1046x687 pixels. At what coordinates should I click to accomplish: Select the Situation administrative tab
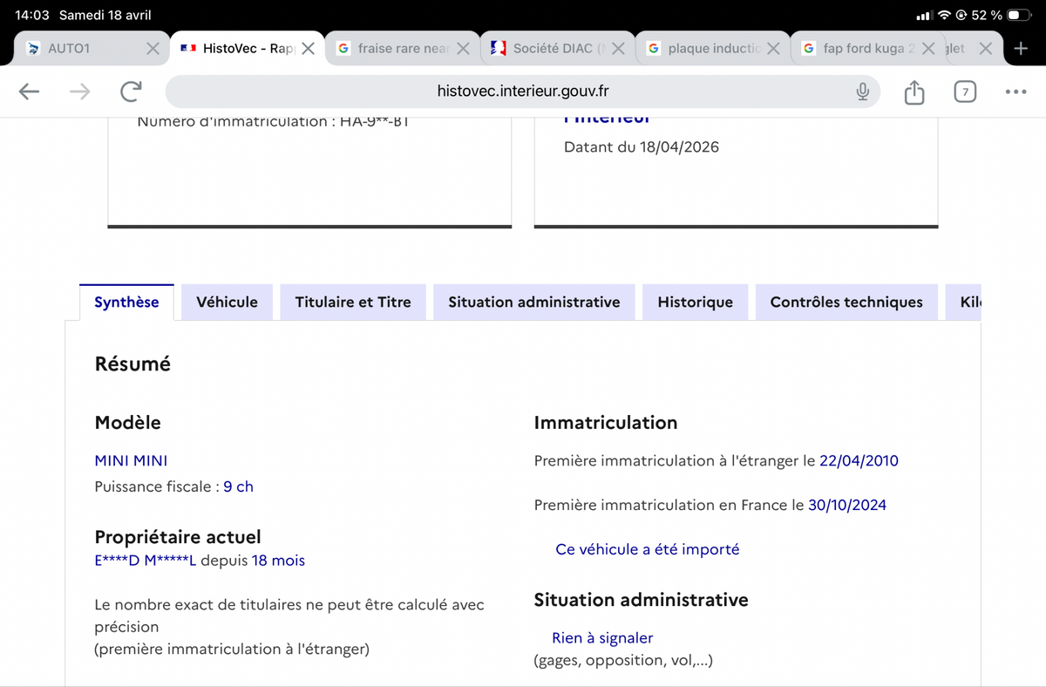(x=534, y=303)
